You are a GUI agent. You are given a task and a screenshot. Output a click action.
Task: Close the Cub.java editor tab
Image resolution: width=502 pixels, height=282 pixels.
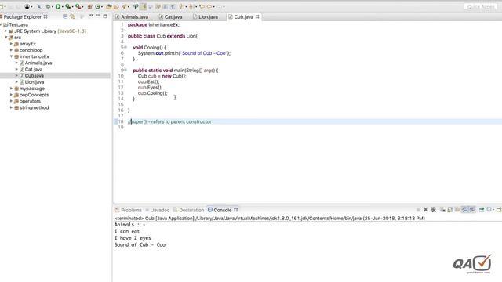pos(257,16)
